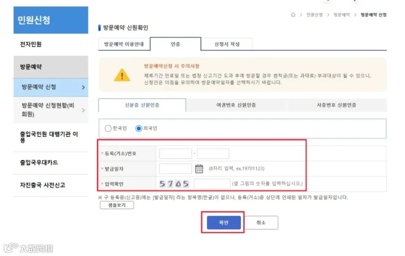Click 민원신청 breadcrumb link

click(315, 15)
